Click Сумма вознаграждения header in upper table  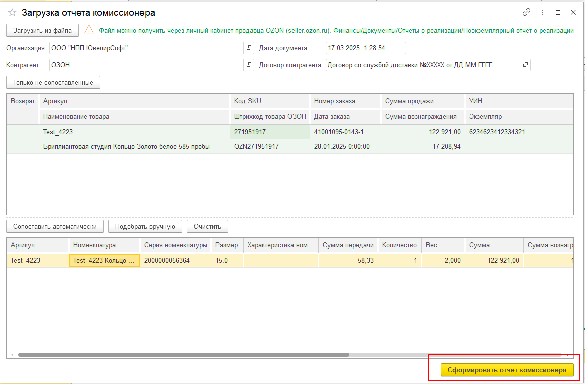pos(423,116)
